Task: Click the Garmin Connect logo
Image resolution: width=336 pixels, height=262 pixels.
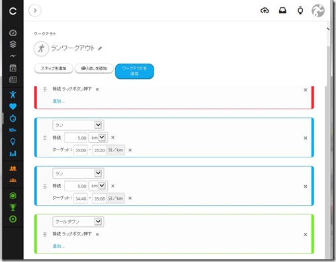Action: click(13, 11)
